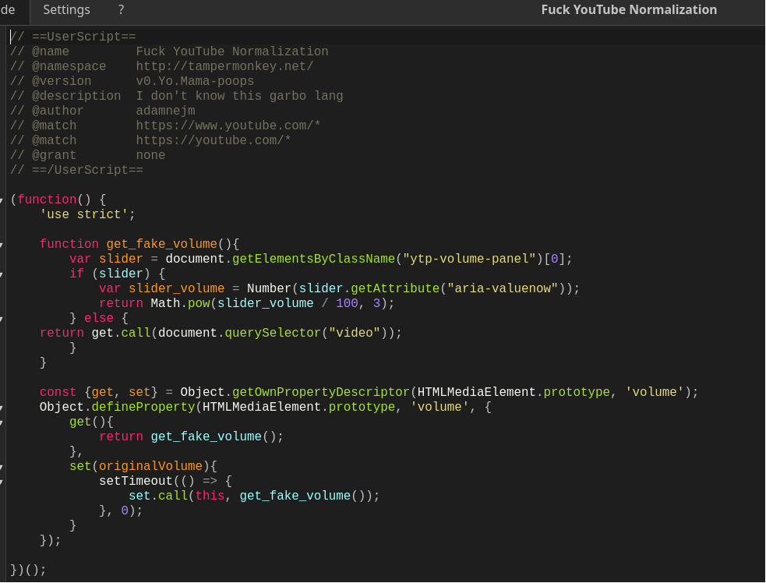Click 'Math.pow' in the return statement

pos(180,303)
